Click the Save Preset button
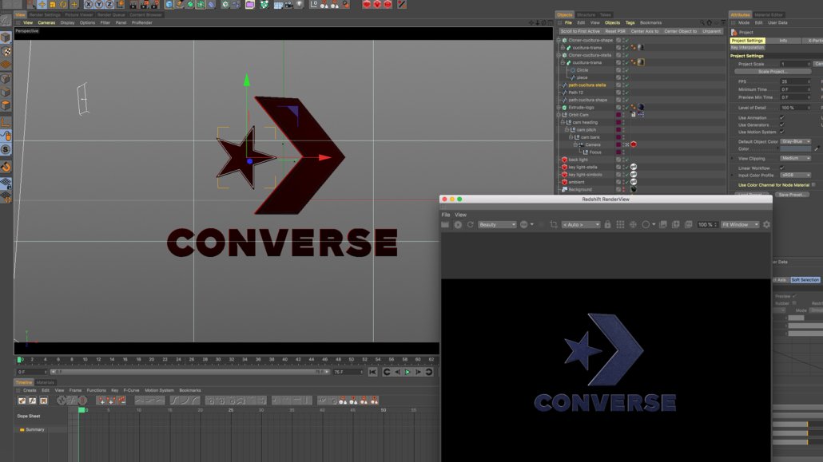The width and height of the screenshot is (823, 462). tap(791, 195)
